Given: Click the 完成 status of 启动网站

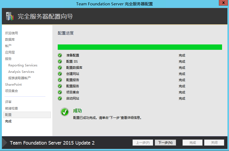Looking at the screenshot, I should point(182,98).
